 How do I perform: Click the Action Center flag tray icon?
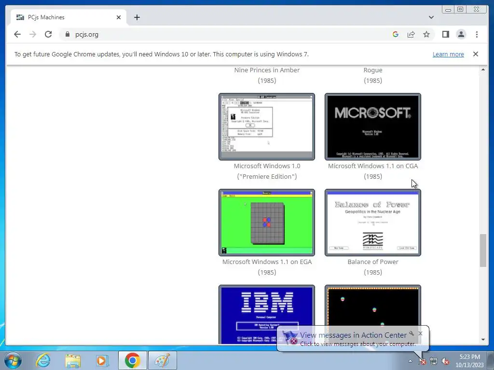point(422,361)
